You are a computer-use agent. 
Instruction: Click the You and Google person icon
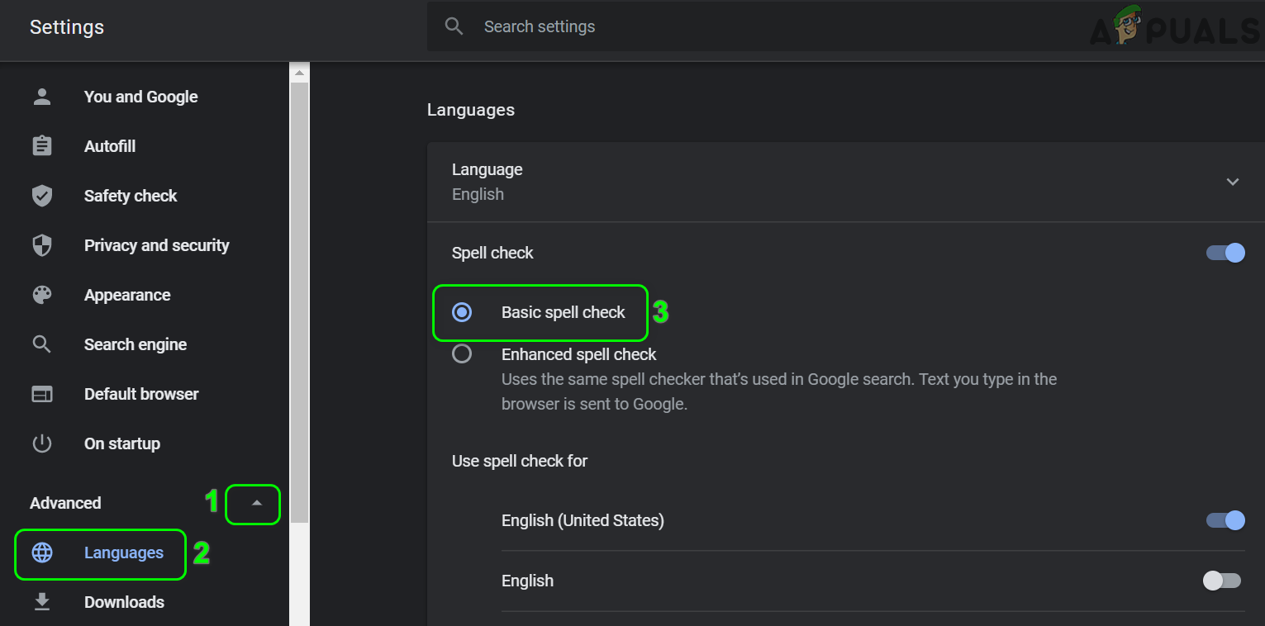tap(42, 97)
